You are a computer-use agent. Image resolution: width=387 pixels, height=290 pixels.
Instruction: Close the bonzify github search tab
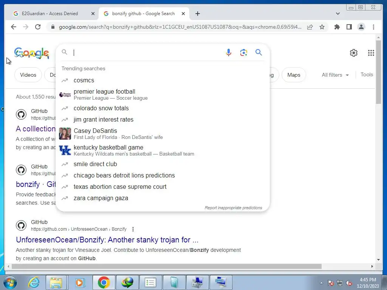click(183, 14)
